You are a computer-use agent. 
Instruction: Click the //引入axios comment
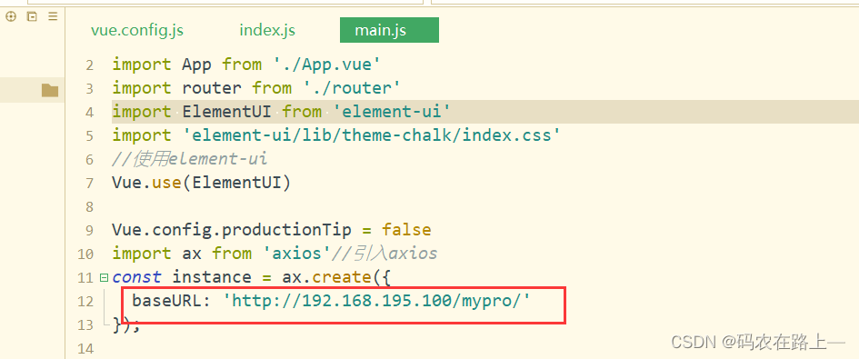click(385, 254)
